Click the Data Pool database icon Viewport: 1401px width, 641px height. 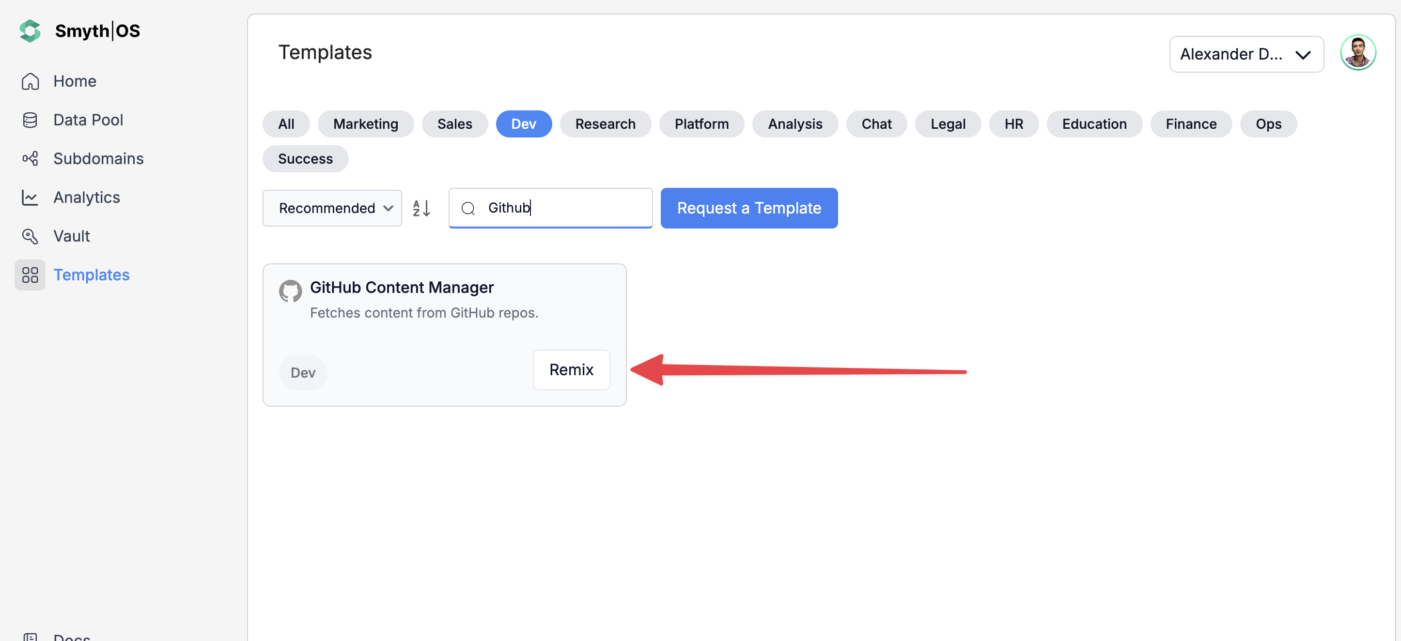[30, 120]
